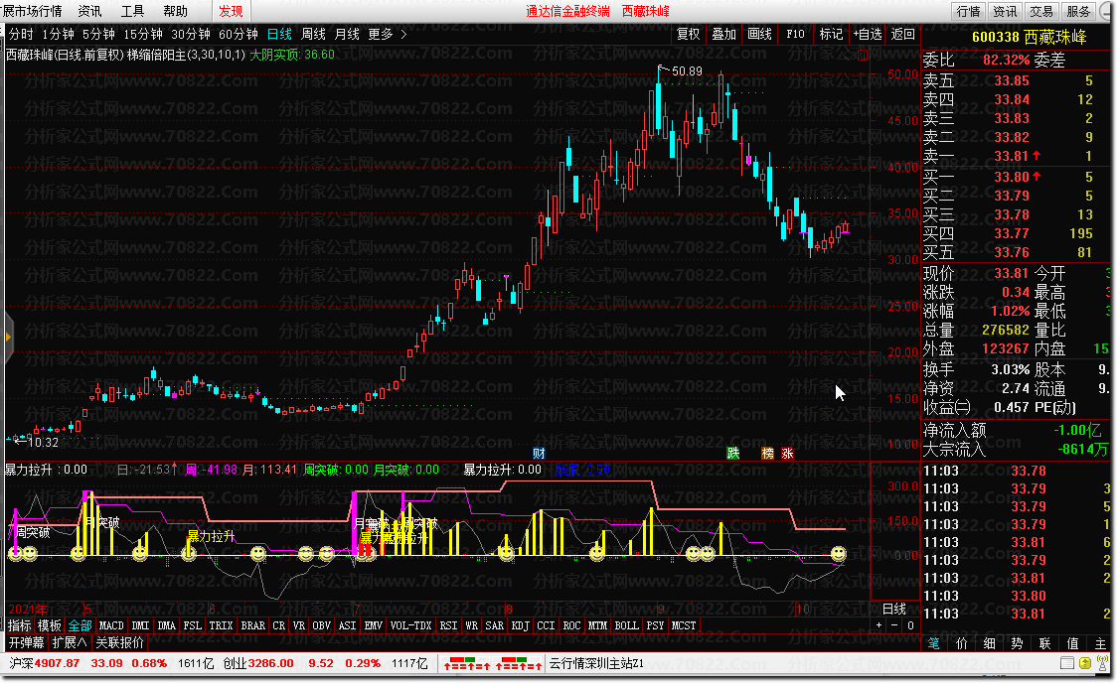Image resolution: width=1119 pixels, height=684 pixels.
Task: Select the KDJ indicator
Action: click(521, 625)
